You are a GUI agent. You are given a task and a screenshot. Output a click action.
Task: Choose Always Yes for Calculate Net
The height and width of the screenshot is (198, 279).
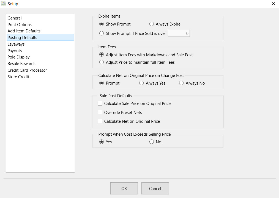(141, 83)
